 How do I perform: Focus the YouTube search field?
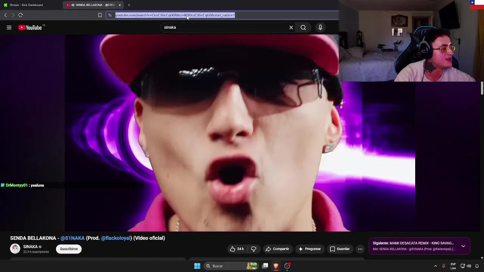click(225, 28)
